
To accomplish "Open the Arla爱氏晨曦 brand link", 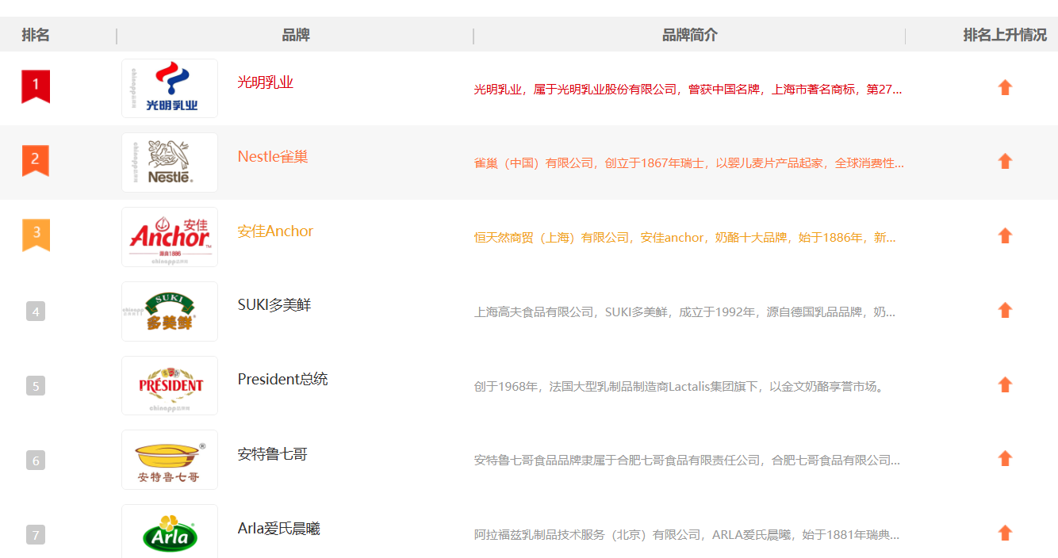I will coord(279,529).
